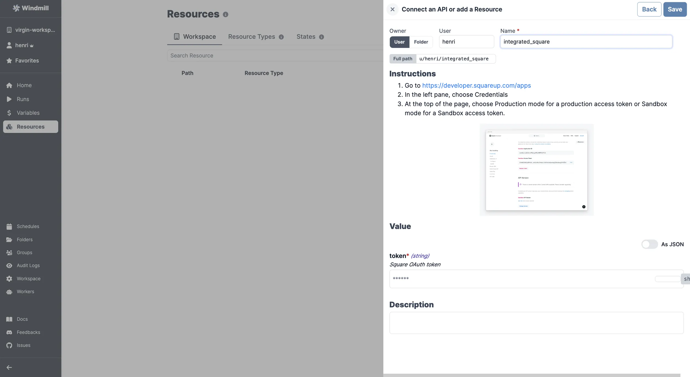Open the Groups section

tap(24, 253)
